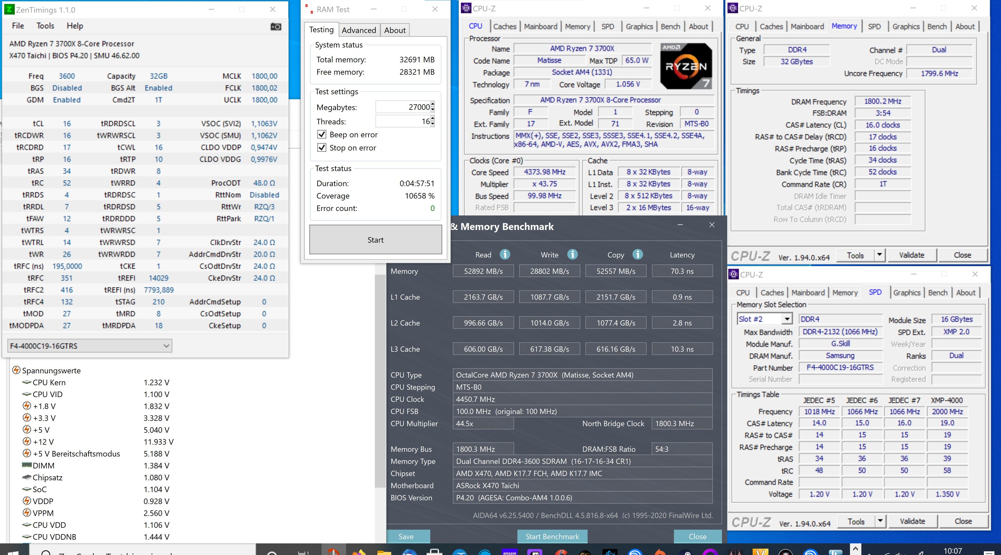Click the Spannungswerte voltage section icon
1001x555 pixels.
click(x=16, y=370)
